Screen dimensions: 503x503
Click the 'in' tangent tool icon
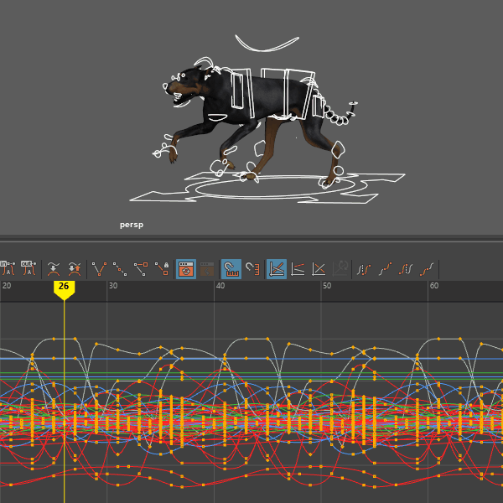click(x=8, y=268)
